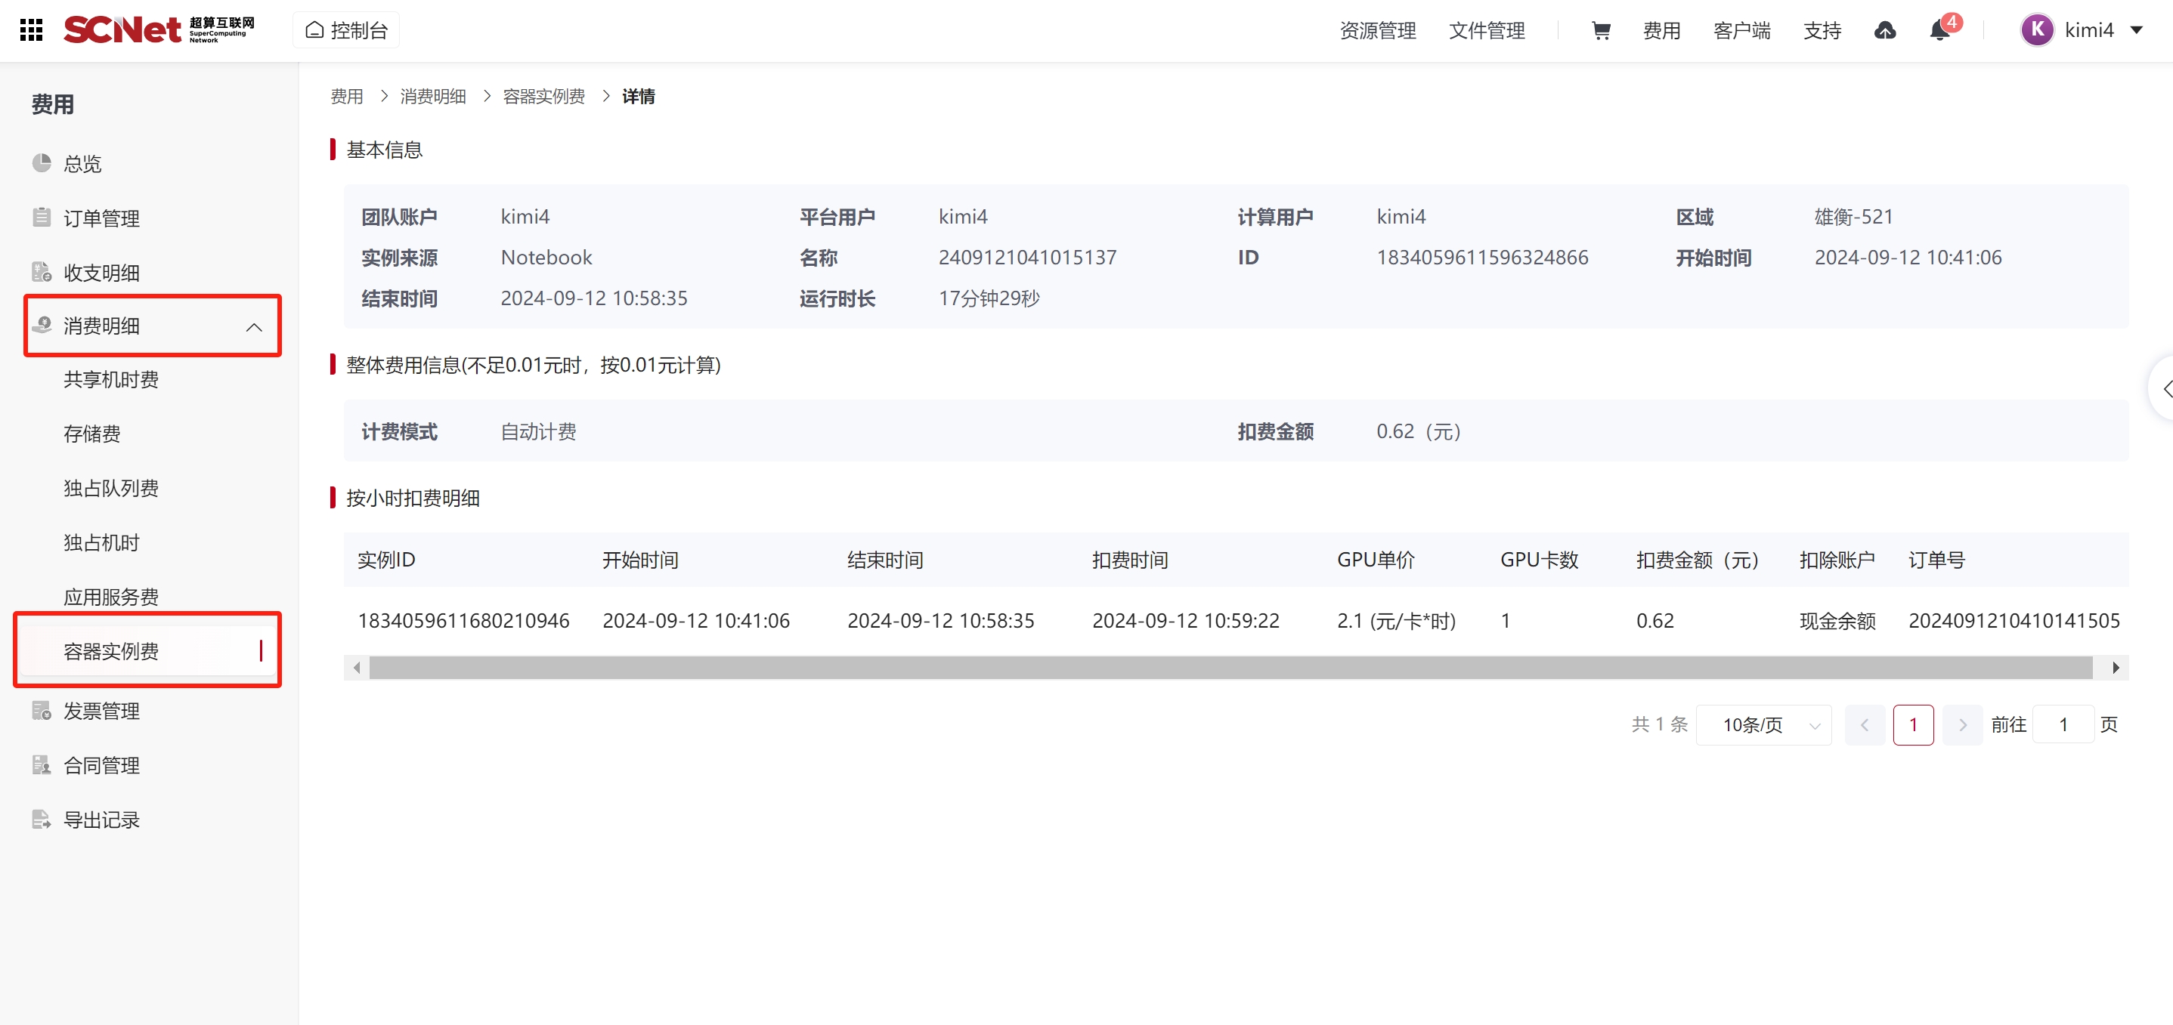Click the kimi4 user avatar
Screen dimensions: 2173x1025
point(2036,30)
